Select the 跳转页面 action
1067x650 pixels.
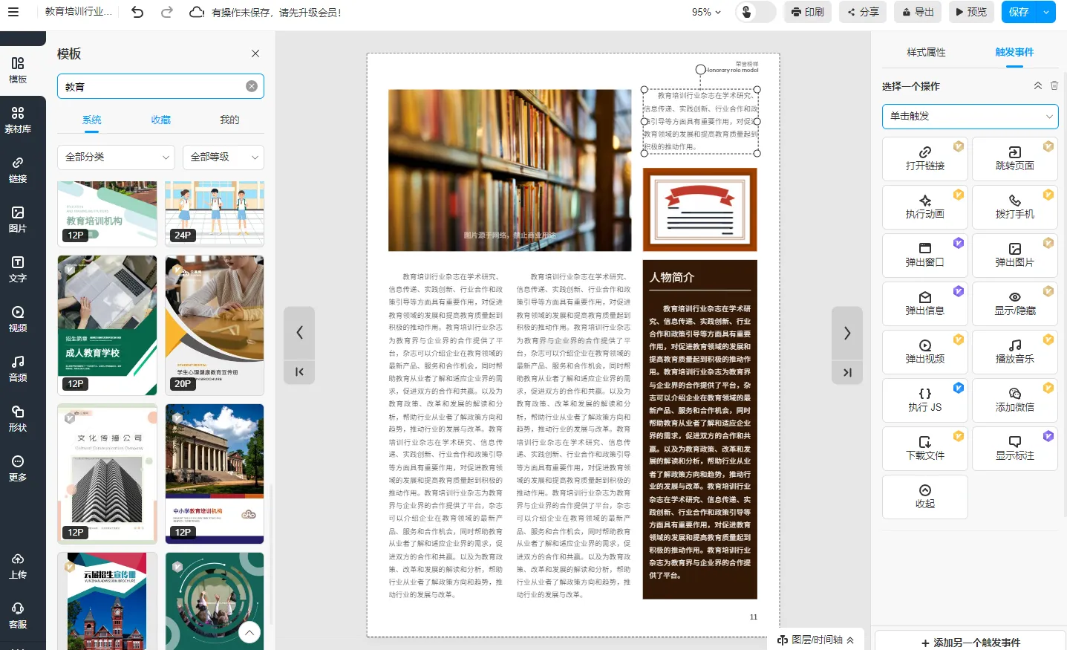[1015, 159]
